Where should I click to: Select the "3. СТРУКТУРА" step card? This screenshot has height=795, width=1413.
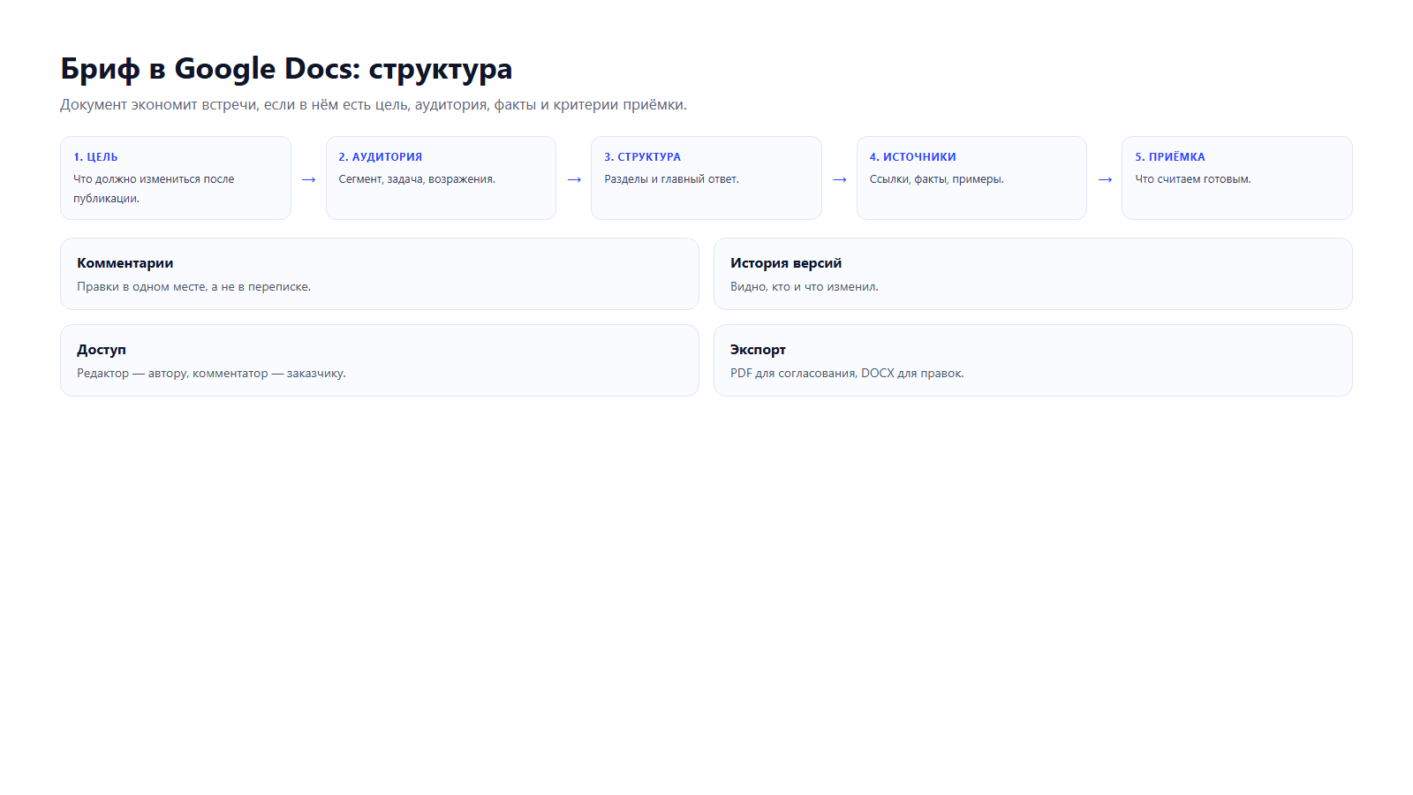(706, 178)
